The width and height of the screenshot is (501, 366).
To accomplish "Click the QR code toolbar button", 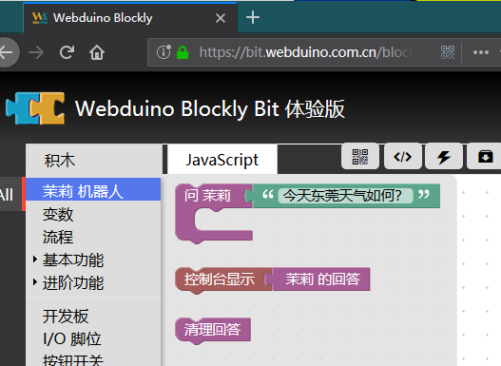I will [x=360, y=157].
